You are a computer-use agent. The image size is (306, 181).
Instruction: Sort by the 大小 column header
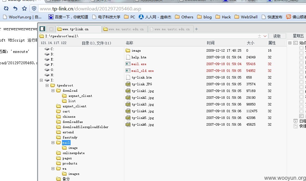tap(250, 43)
